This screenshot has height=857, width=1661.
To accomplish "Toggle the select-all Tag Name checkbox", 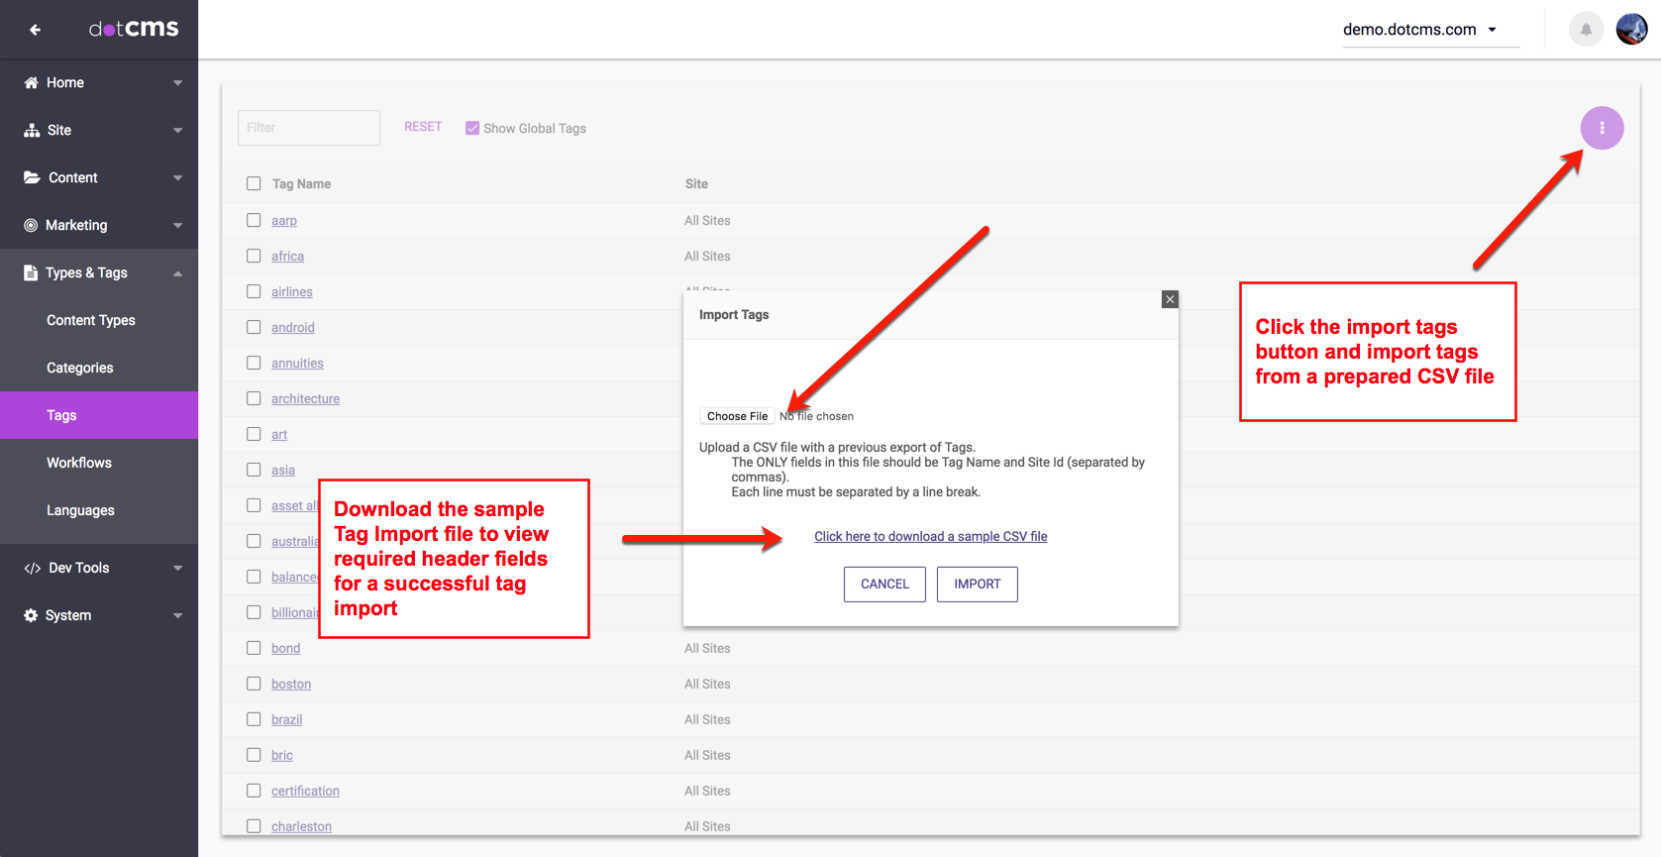I will click(254, 183).
